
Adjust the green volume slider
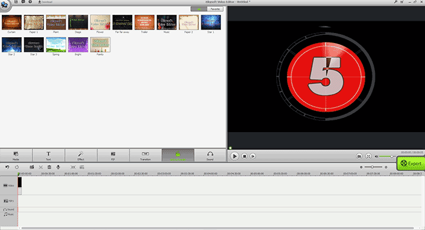[387, 156]
